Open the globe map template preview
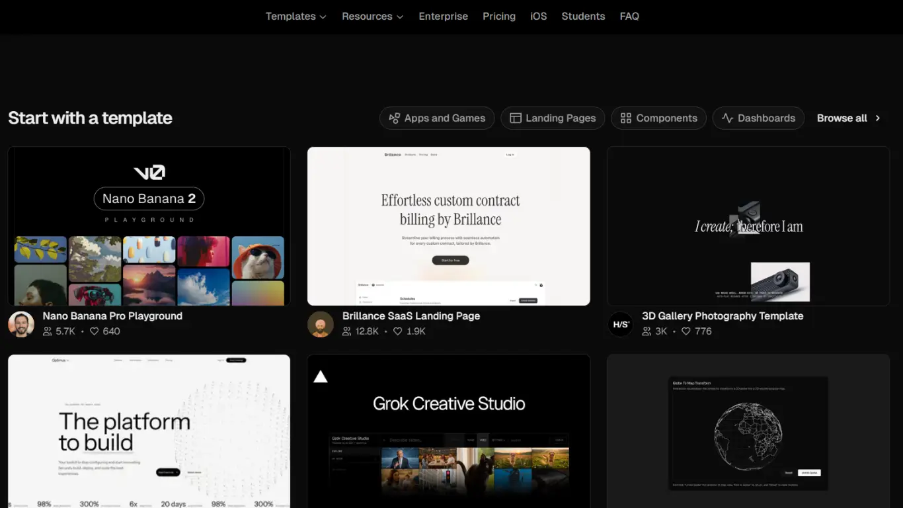This screenshot has height=508, width=903. click(x=748, y=431)
